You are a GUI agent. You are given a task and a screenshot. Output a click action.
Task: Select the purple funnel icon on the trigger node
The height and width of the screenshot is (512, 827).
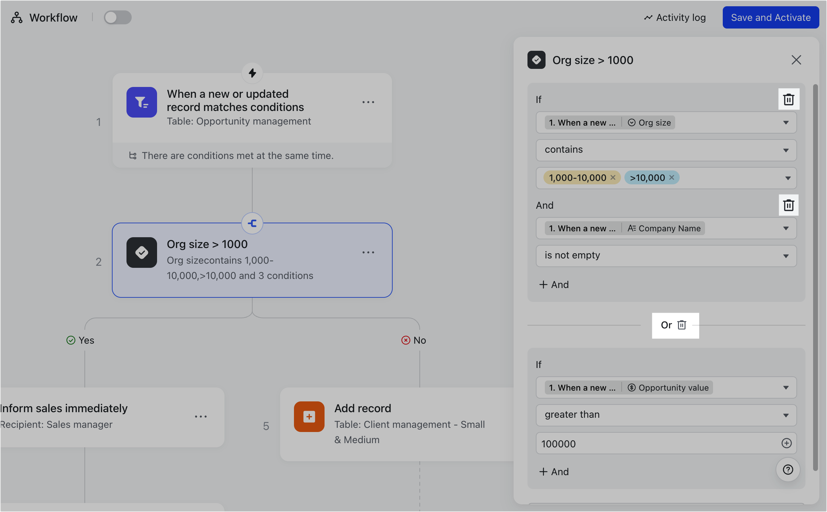[142, 102]
